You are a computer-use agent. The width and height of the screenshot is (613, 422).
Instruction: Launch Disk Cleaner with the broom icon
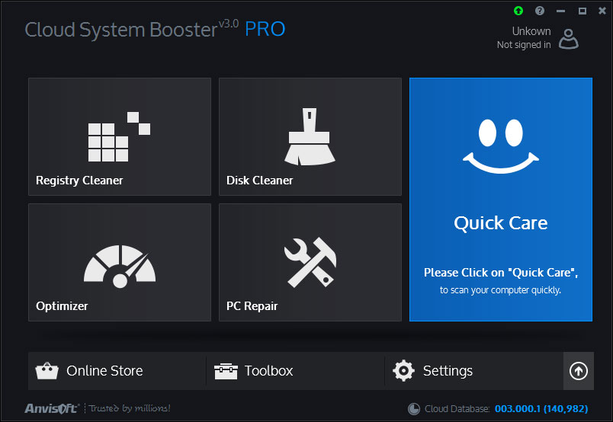(x=310, y=137)
